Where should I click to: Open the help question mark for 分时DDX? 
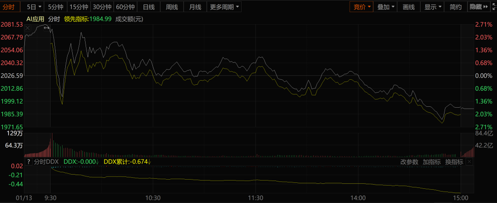(28, 162)
